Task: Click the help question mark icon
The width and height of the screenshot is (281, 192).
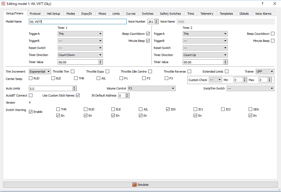Action: pos(262,4)
